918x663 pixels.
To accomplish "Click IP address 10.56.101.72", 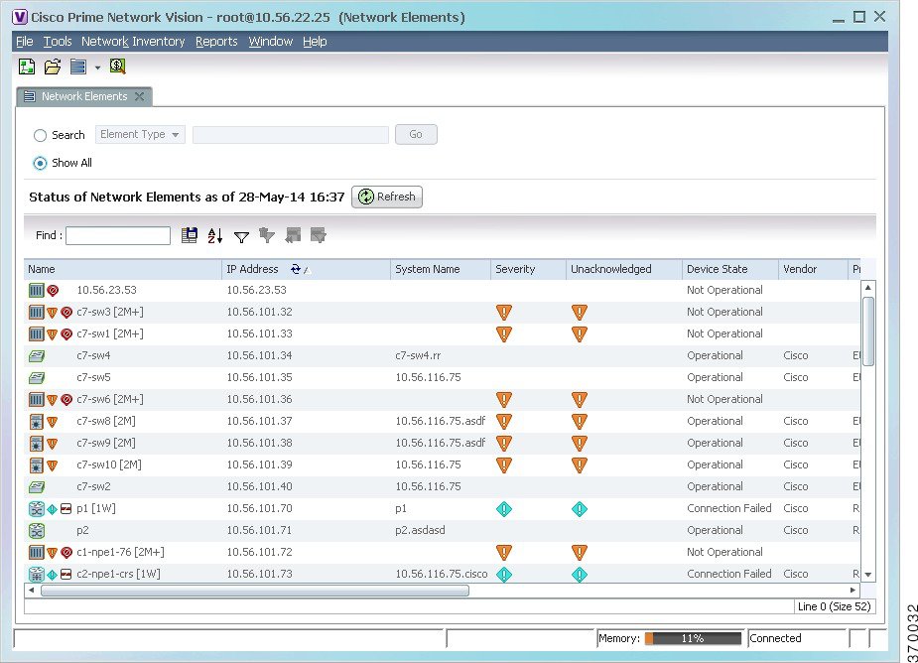I will pyautogui.click(x=259, y=552).
